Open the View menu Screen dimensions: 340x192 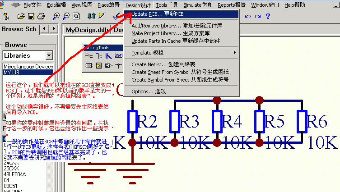(82, 5)
